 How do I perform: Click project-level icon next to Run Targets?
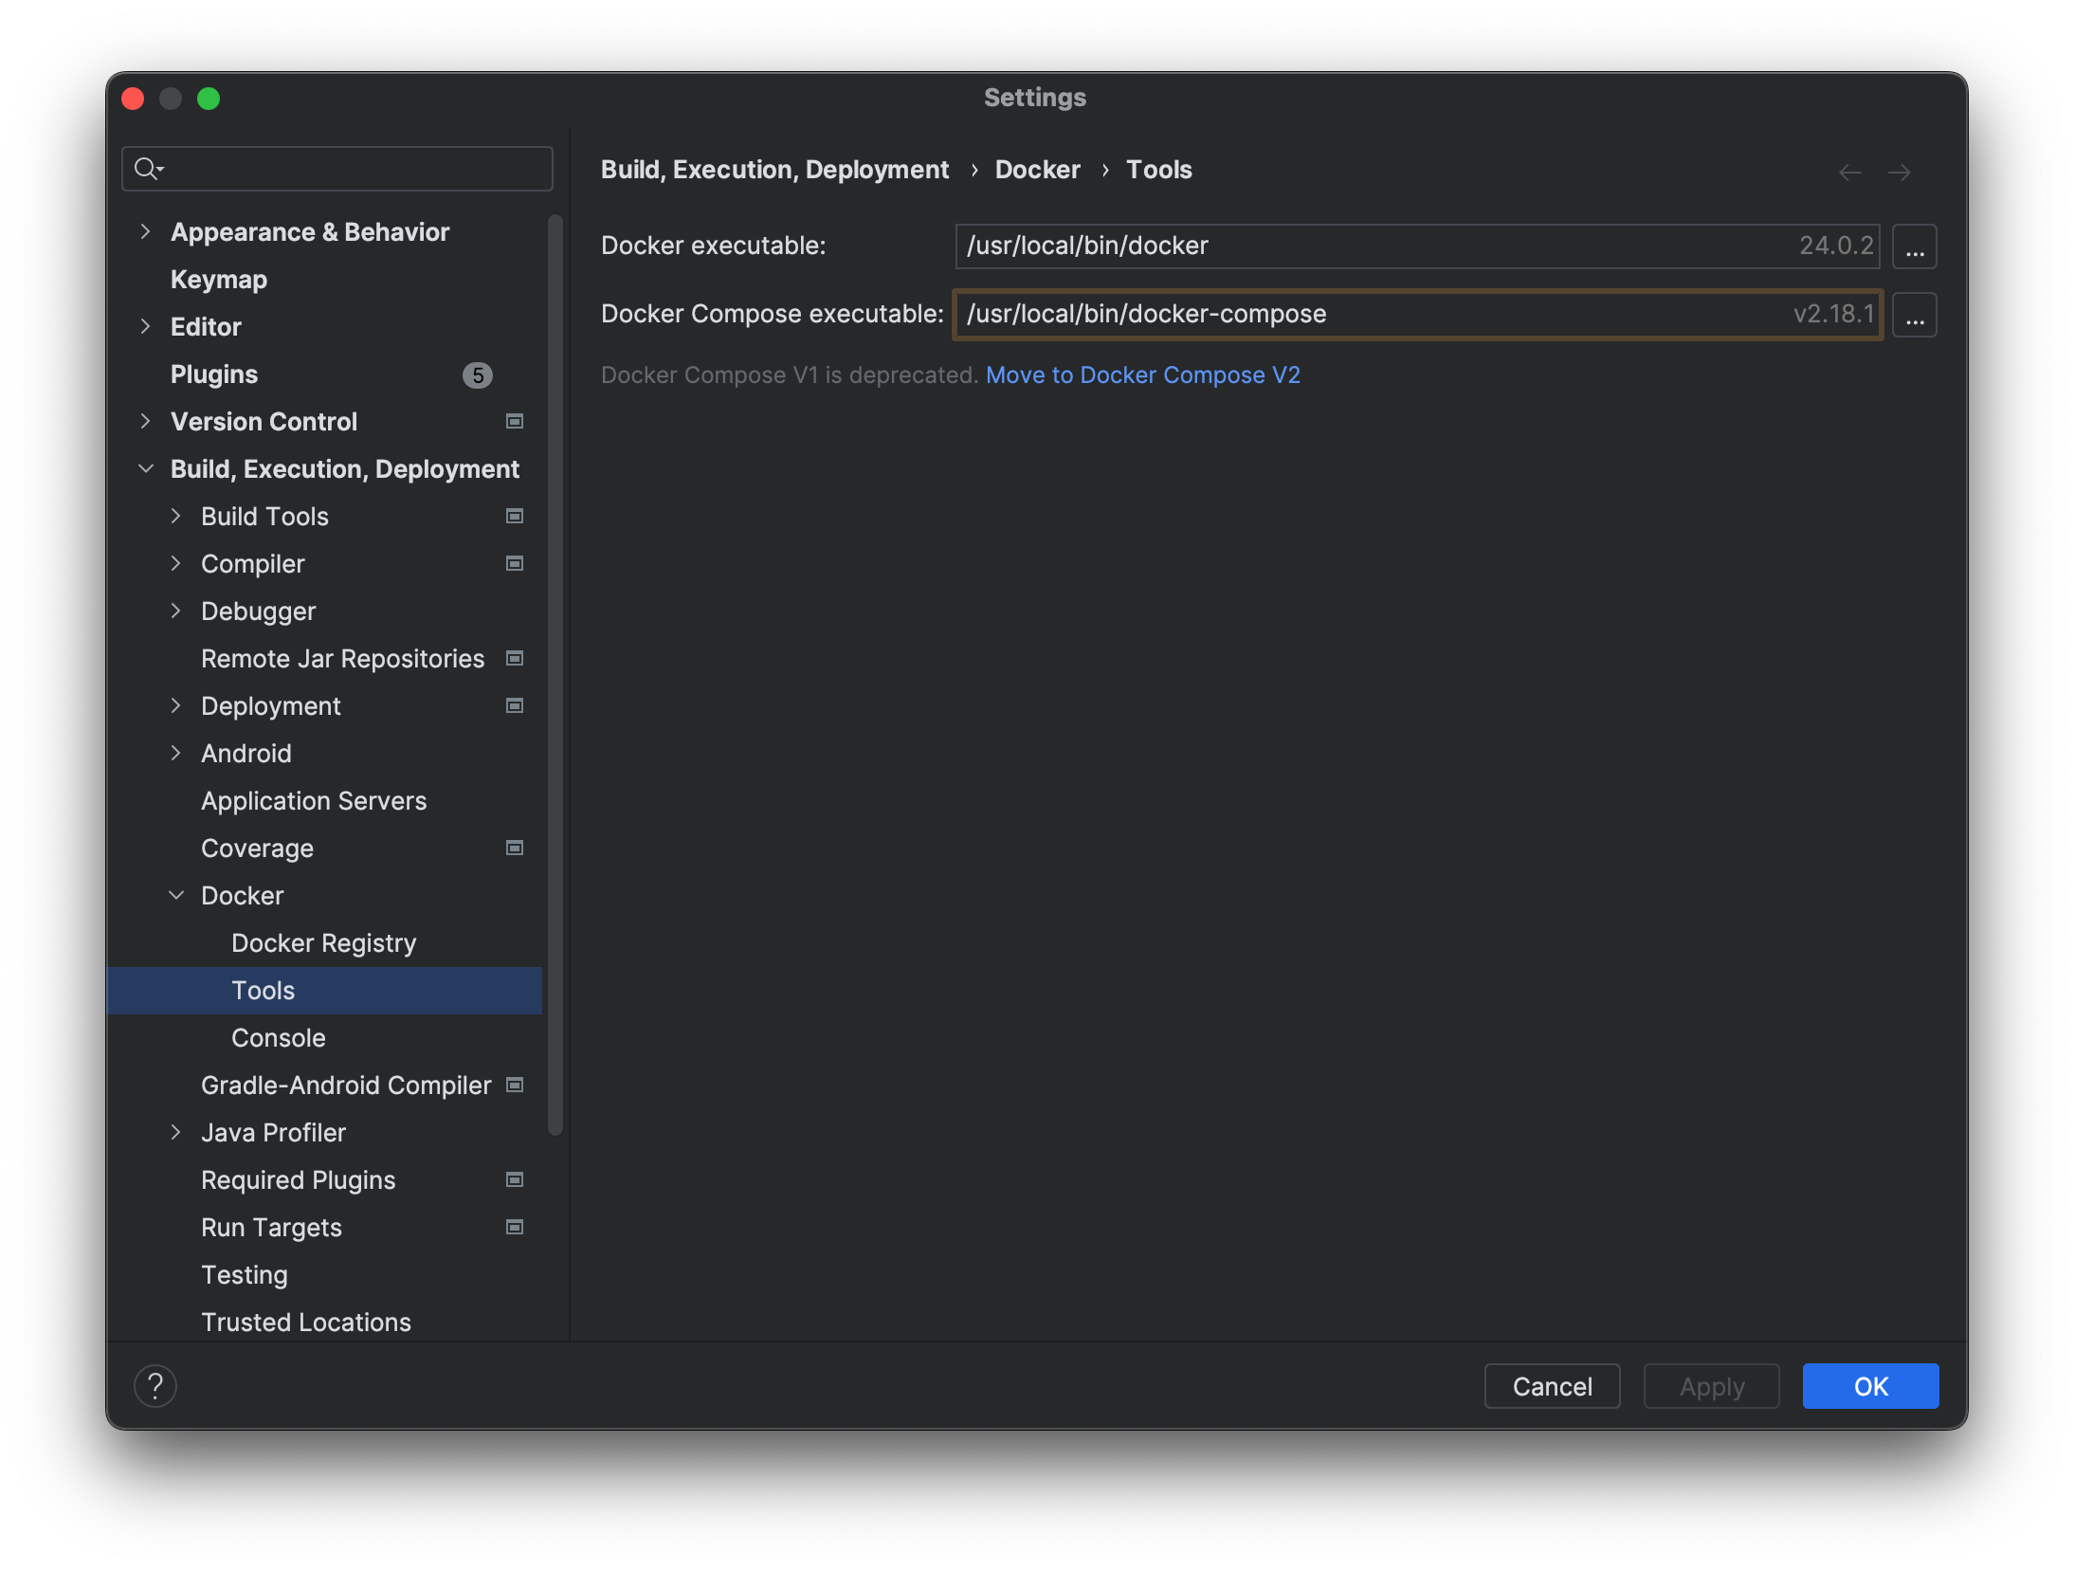(x=515, y=1227)
